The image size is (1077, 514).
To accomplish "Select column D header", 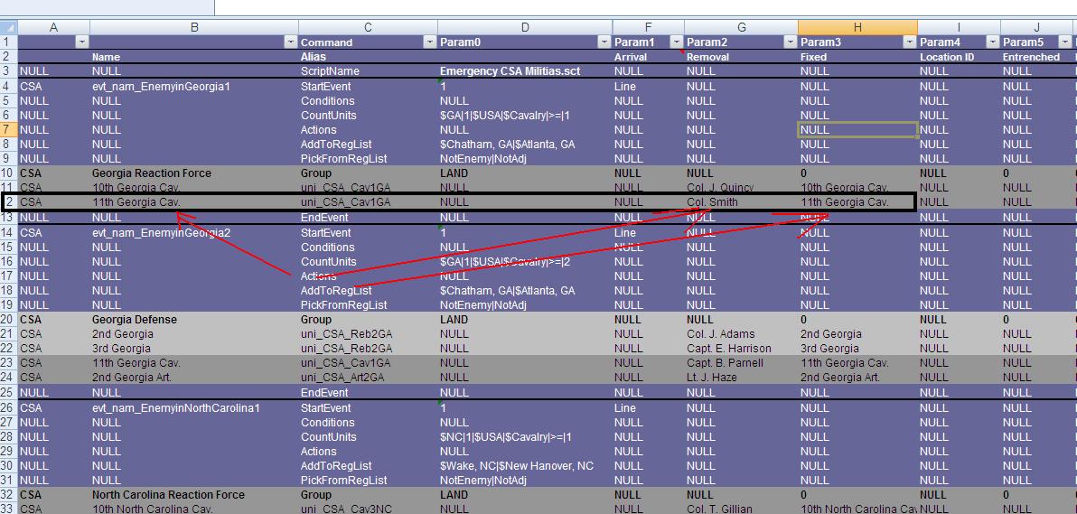I will (x=525, y=28).
